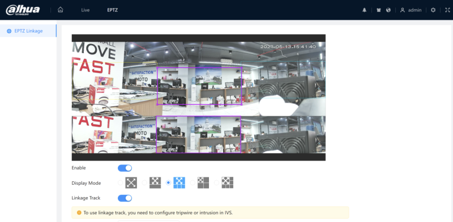
Task: Click the lower tracked sub-view thumbnail
Action: click(x=198, y=134)
